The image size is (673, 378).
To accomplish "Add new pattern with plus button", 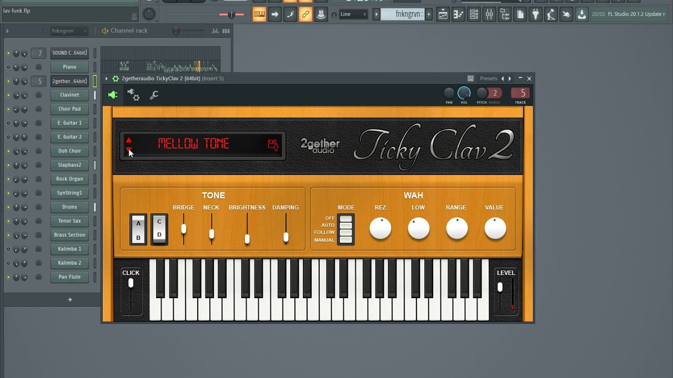I will (429, 15).
